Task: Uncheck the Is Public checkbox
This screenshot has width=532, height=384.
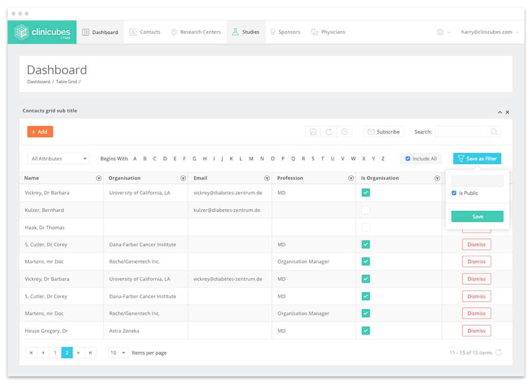Action: tap(454, 193)
